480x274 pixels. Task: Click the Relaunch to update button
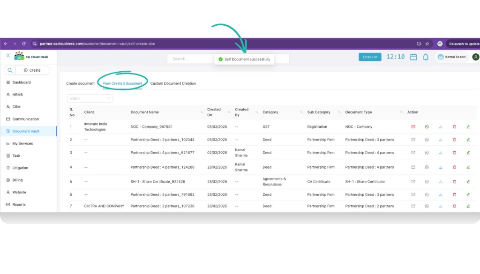pos(465,44)
